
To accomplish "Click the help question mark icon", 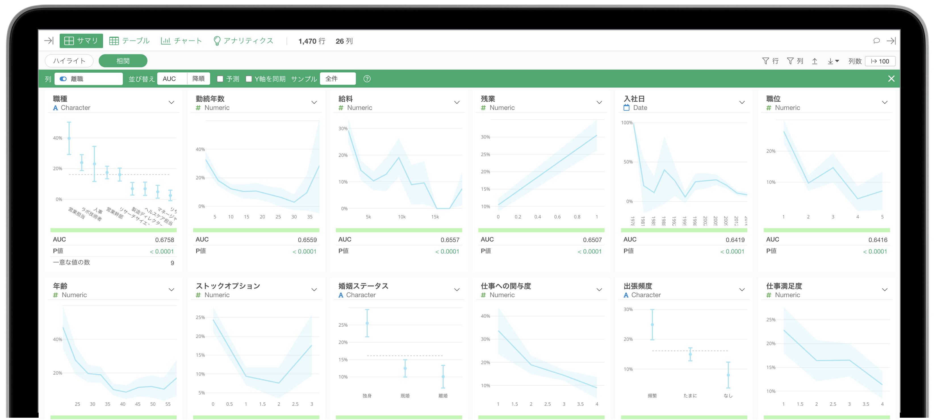I will point(367,79).
